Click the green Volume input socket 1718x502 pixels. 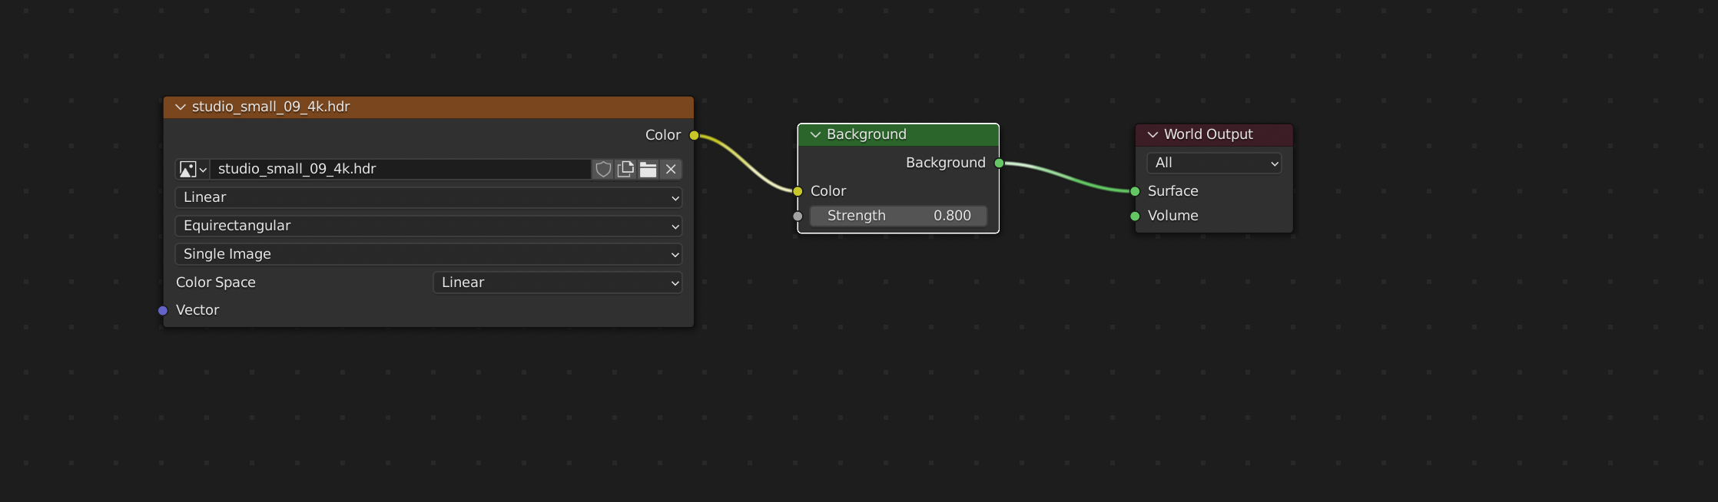click(1135, 216)
